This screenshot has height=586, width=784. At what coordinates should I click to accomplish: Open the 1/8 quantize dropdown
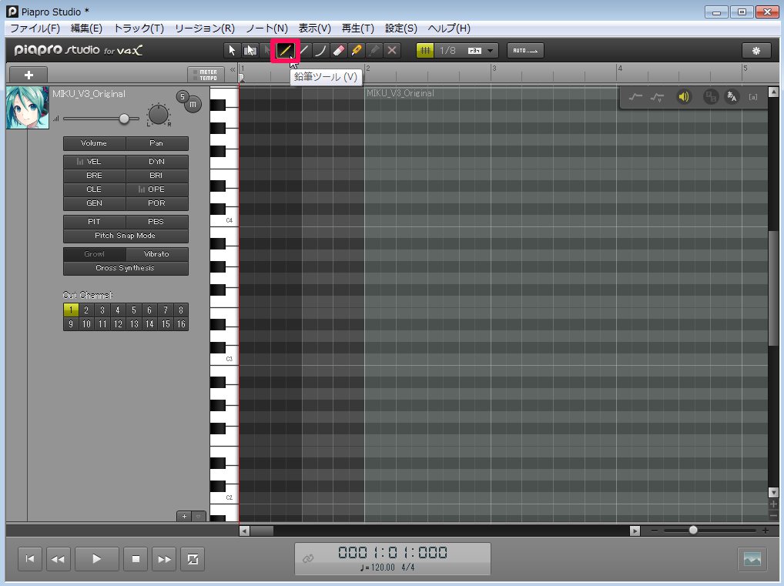coord(490,51)
